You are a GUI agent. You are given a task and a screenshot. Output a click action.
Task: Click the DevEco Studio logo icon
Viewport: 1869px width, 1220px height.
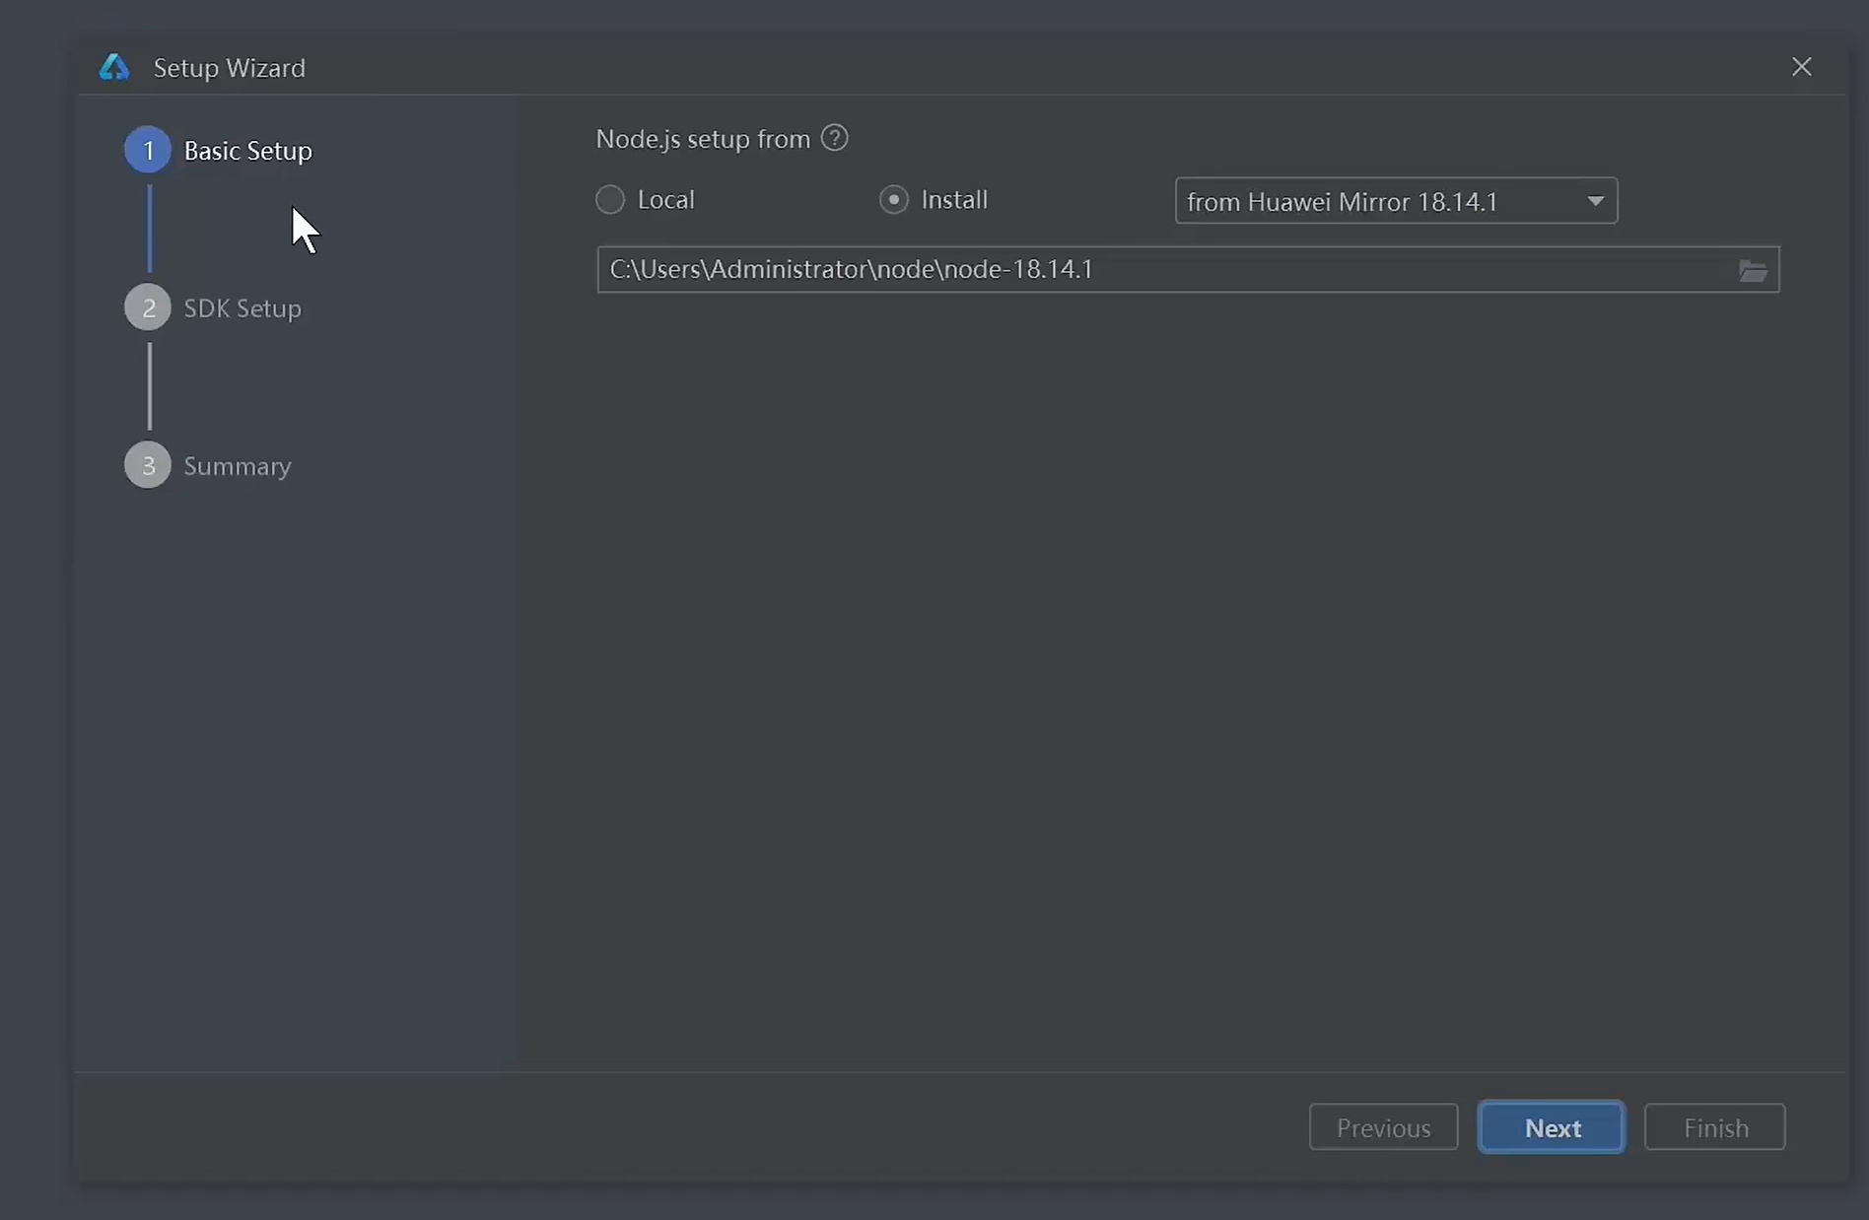pyautogui.click(x=114, y=67)
